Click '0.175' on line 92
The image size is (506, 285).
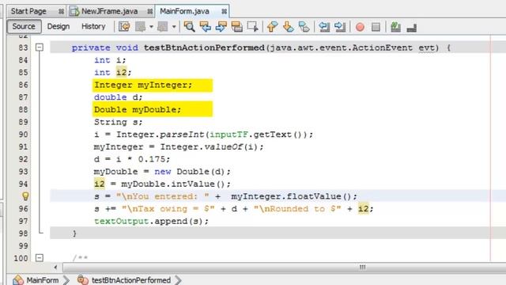[x=151, y=159]
